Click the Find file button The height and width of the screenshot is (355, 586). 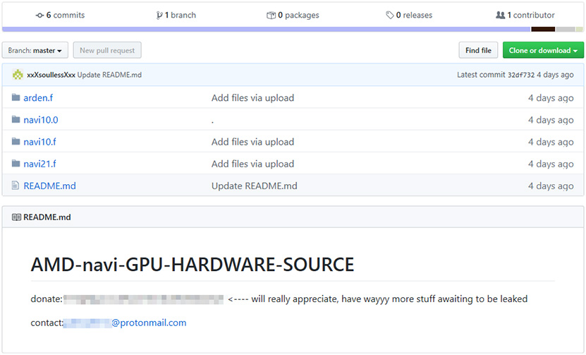point(478,50)
